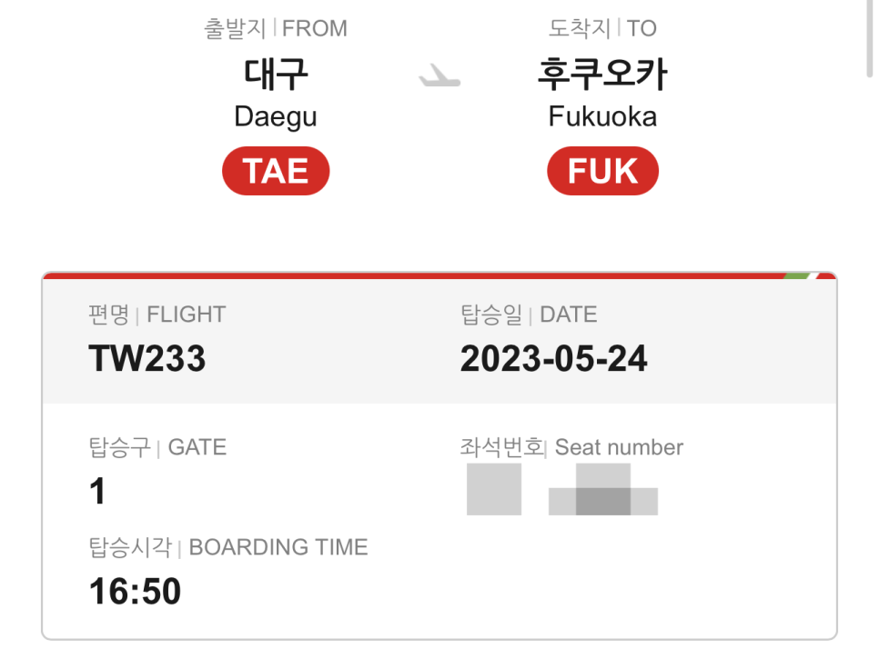Click the 대구 Korean departure title
879x659 pixels.
(x=276, y=74)
